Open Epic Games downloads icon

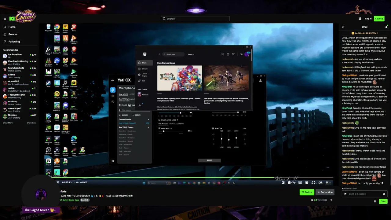pos(140,105)
